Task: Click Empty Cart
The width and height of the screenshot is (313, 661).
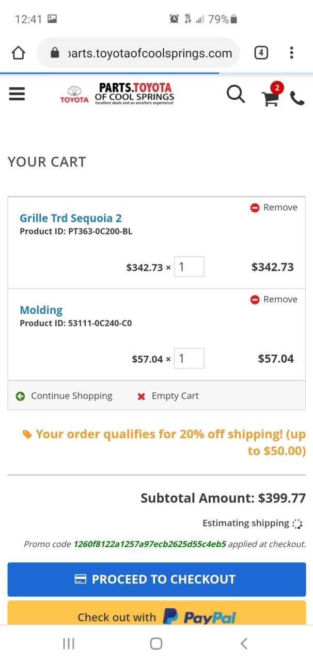Action: [168, 396]
